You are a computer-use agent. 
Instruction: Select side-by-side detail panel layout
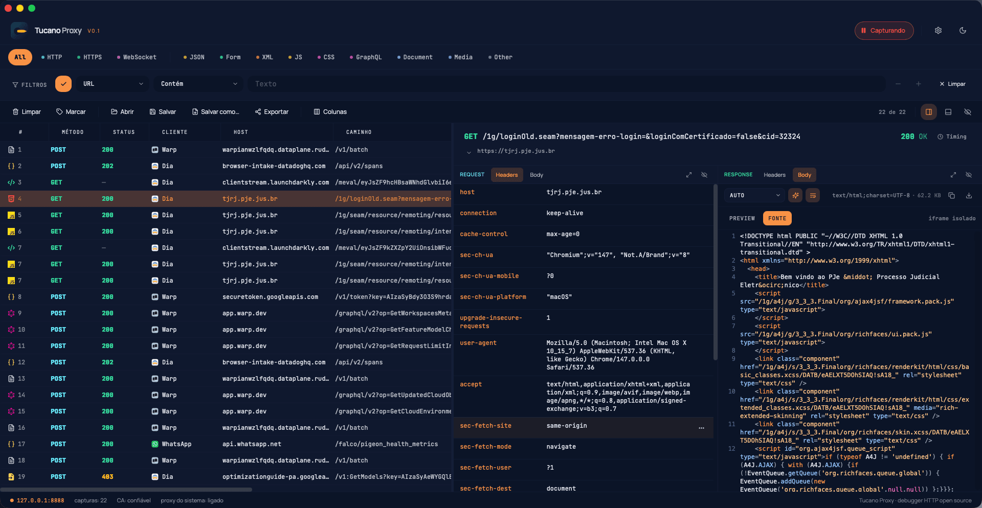click(929, 112)
